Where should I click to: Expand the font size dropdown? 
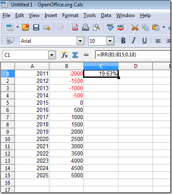(110, 41)
